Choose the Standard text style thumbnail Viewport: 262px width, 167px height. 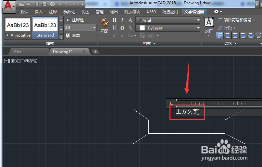[x=45, y=28]
